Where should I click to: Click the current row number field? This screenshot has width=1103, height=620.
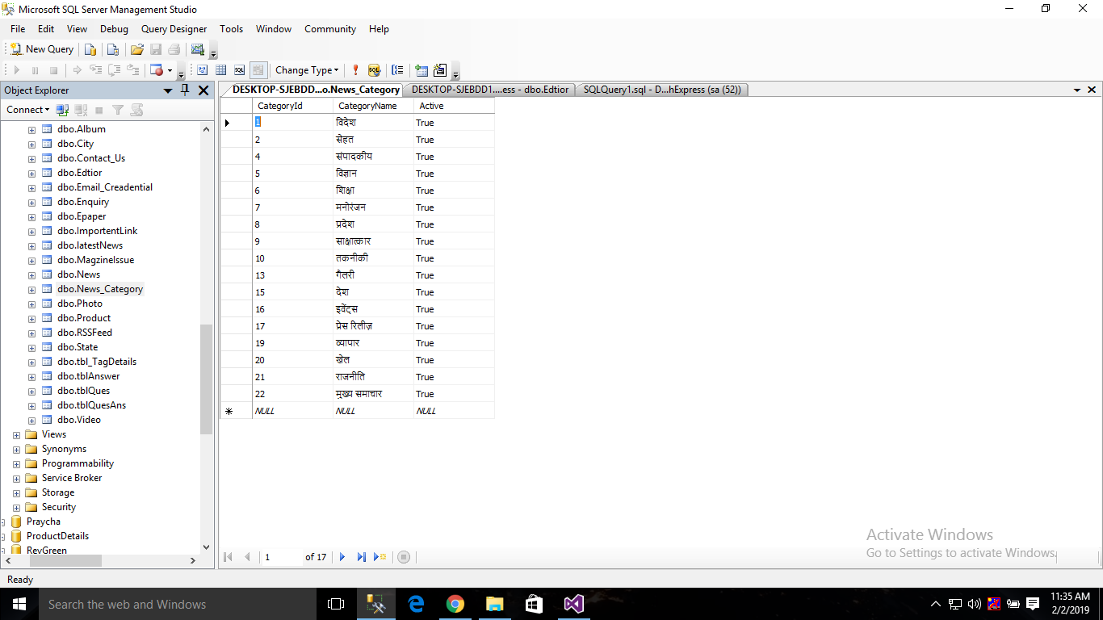click(x=281, y=557)
